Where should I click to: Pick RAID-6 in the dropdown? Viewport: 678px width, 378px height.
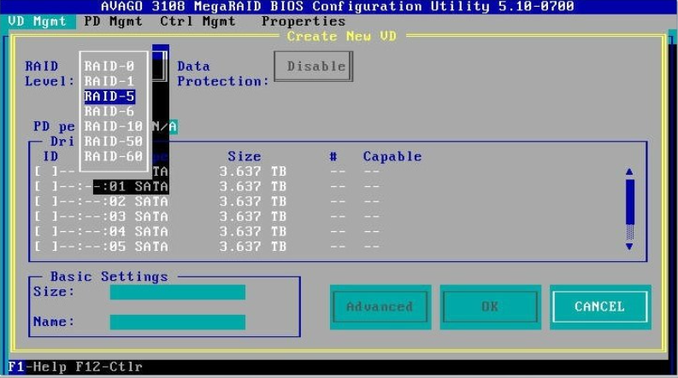109,111
